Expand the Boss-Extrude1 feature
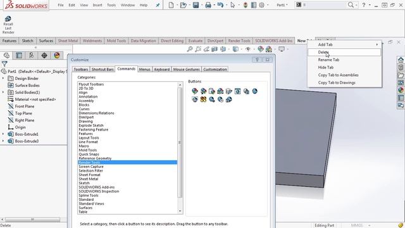Screen dimensions: 405x228 pos(3,134)
